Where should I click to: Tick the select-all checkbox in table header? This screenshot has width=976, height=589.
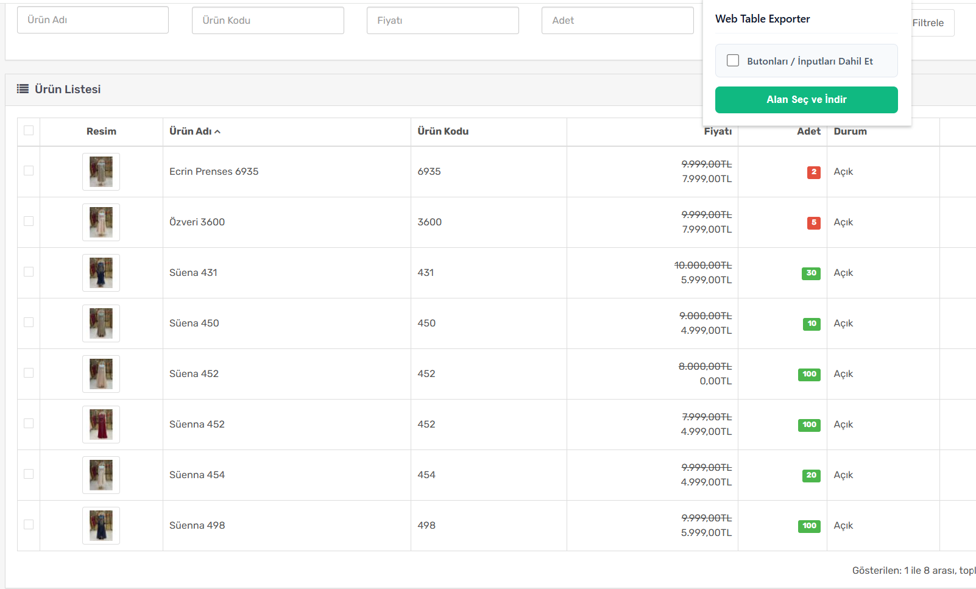[x=29, y=130]
